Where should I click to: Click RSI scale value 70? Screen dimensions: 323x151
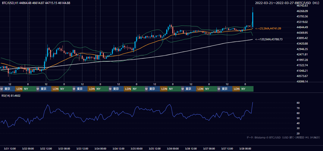[x=298, y=108]
